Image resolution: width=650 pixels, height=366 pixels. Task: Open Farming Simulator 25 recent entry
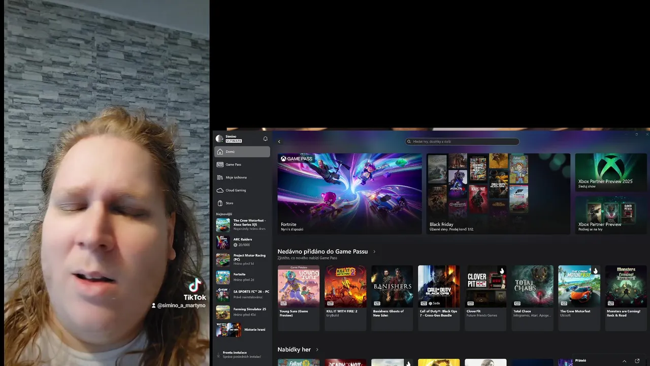pyautogui.click(x=243, y=312)
